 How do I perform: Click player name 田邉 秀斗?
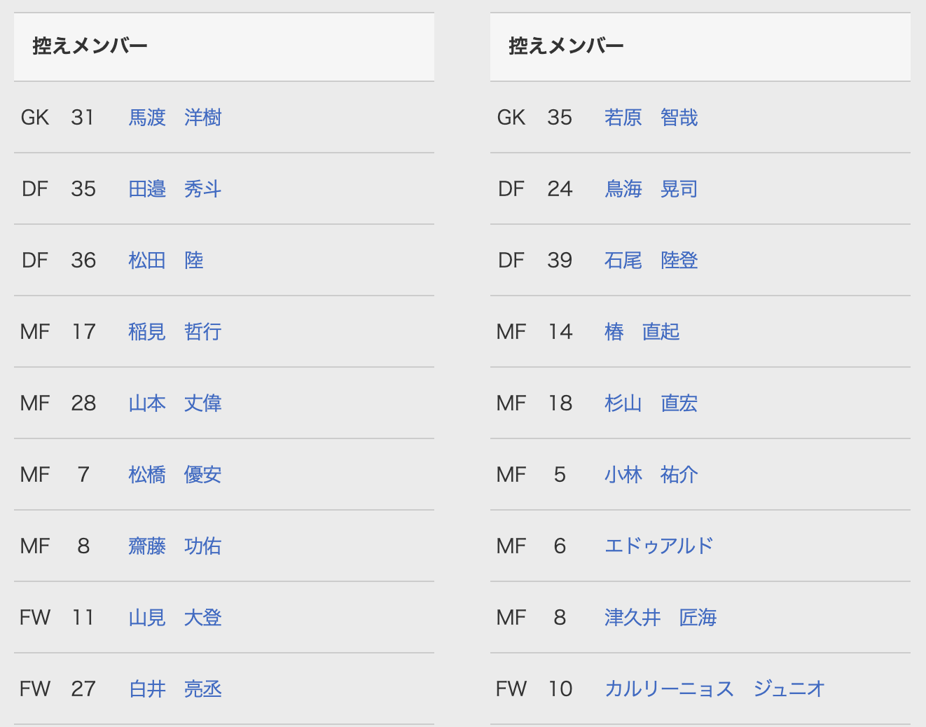pos(175,188)
